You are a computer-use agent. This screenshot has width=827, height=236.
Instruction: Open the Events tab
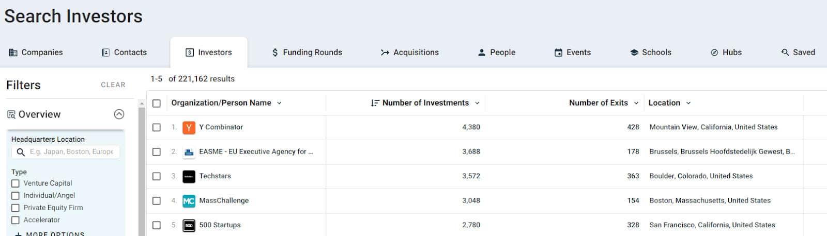click(x=573, y=52)
